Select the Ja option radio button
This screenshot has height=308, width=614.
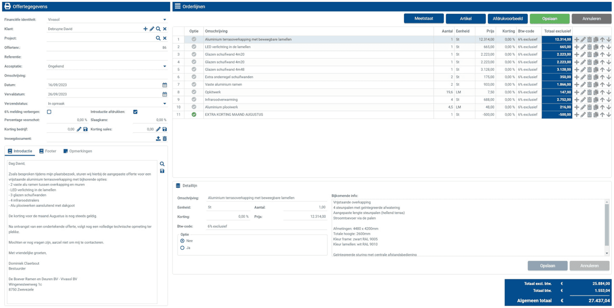coord(182,248)
